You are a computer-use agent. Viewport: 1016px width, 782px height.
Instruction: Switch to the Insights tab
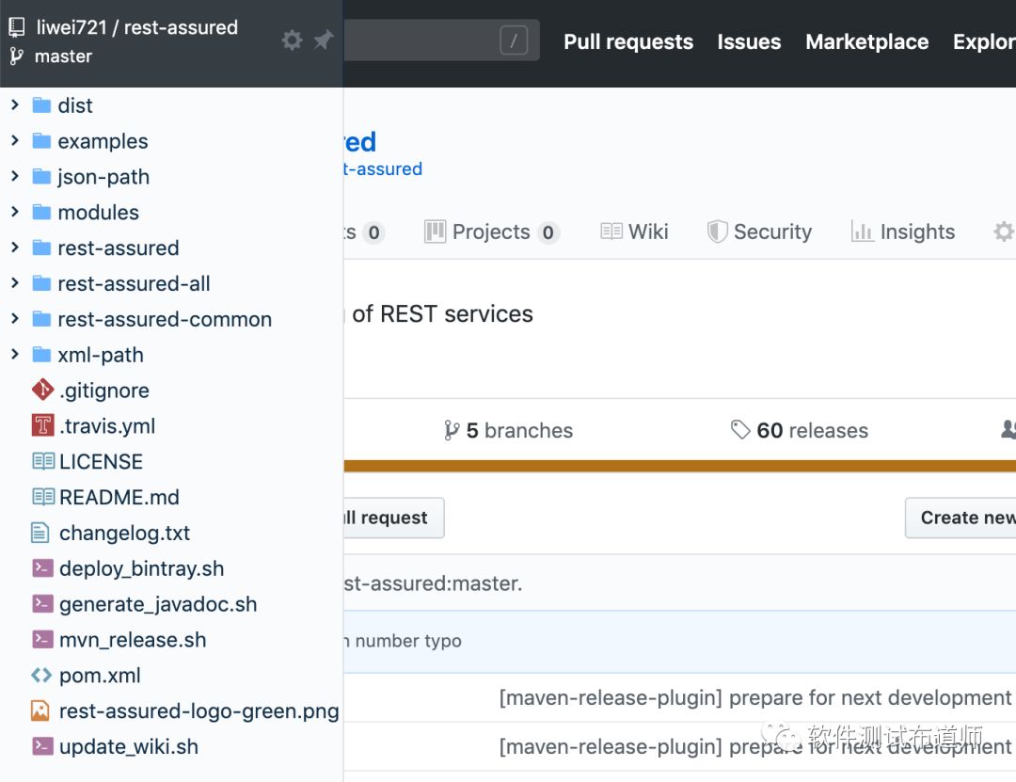(902, 231)
